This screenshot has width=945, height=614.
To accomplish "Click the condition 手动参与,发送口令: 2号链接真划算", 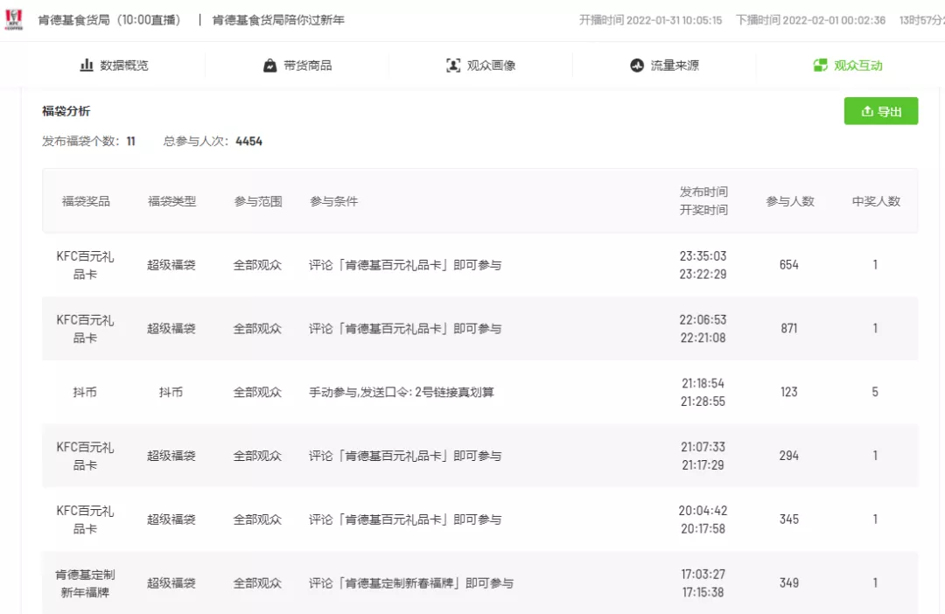I will (x=402, y=392).
